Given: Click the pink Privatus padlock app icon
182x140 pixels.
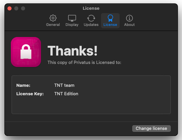Looking at the screenshot, I should point(26,52).
